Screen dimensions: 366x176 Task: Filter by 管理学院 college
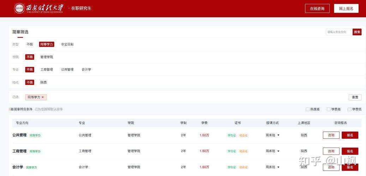(x=47, y=57)
